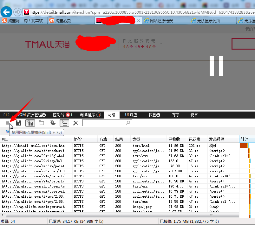
Task: Stop network traffic capture square icon
Action: pos(7,123)
